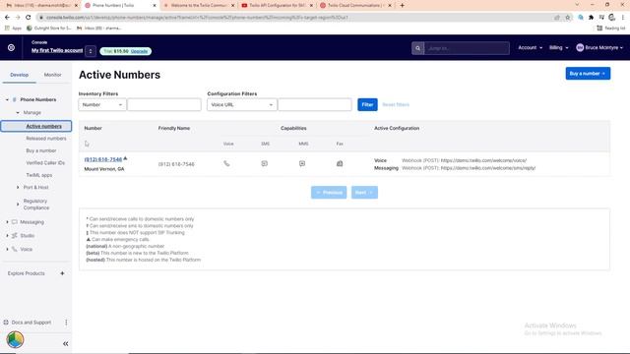630x354 pixels.
Task: Click the SMS capability icon
Action: point(265,164)
